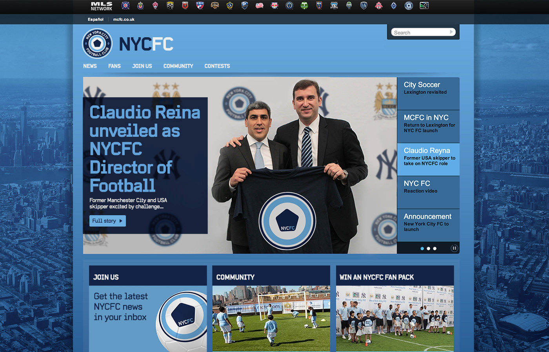Open the New England Revolution crest
549x352 pixels.
click(x=260, y=5)
